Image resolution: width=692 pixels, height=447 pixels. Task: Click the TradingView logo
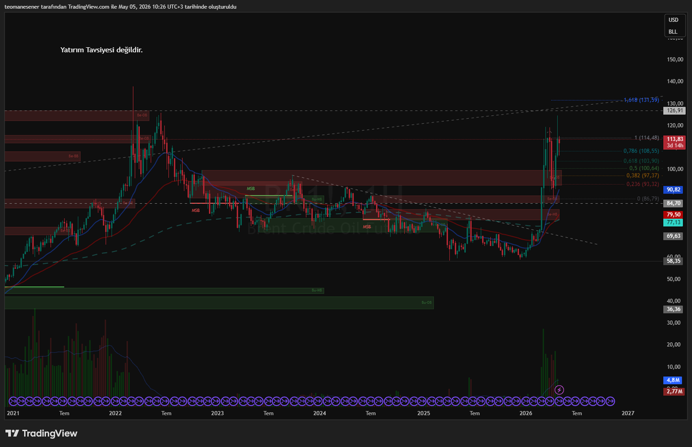(42, 433)
